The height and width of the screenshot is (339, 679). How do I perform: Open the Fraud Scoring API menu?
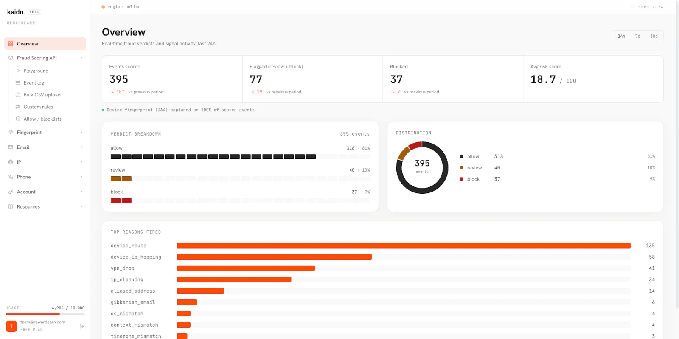[x=45, y=58]
